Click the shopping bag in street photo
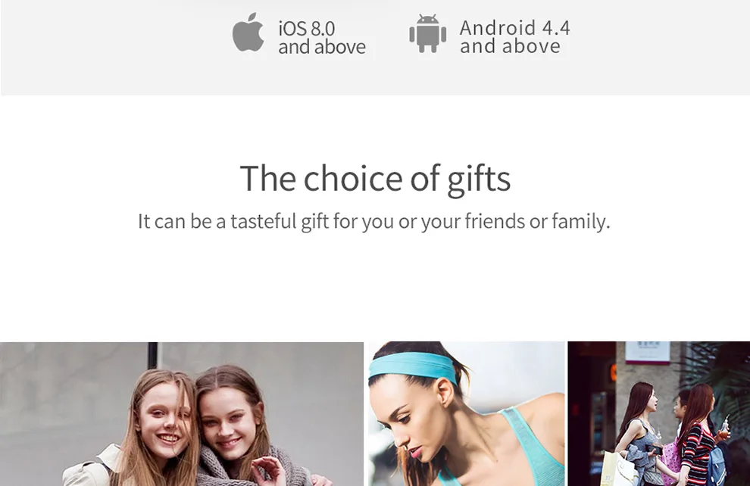This screenshot has width=750, height=486. pos(617,469)
